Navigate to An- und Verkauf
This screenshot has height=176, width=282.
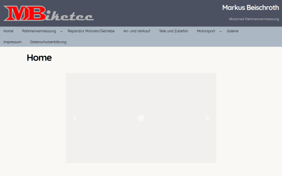point(137,31)
